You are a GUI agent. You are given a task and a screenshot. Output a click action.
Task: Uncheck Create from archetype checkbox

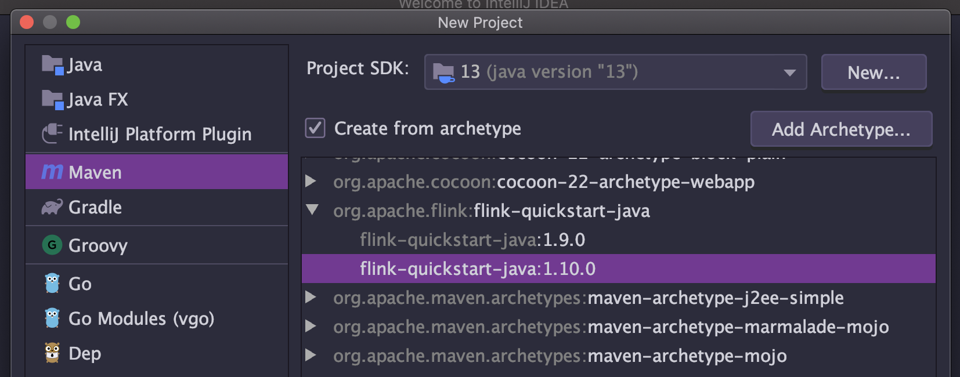click(x=315, y=128)
